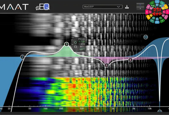Click the 10k frequency axis label
Image resolution: width=169 pixels, height=115 pixels.
149,109
